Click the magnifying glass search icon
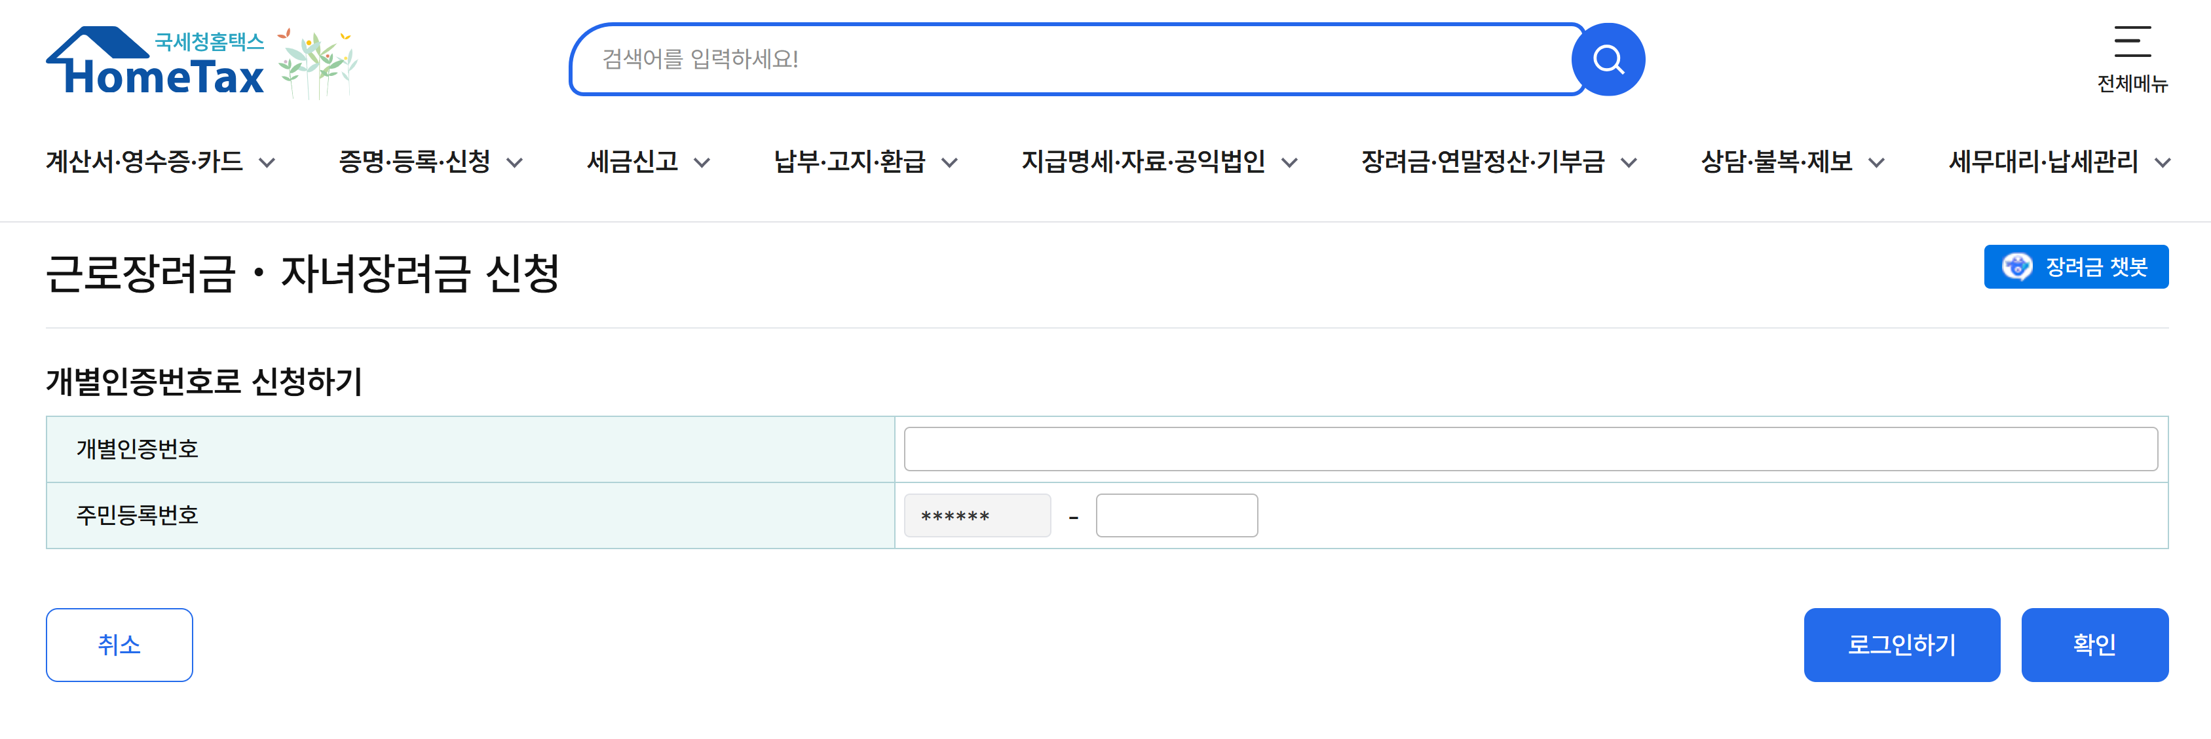Screen dimensions: 2211x739 pos(1607,60)
